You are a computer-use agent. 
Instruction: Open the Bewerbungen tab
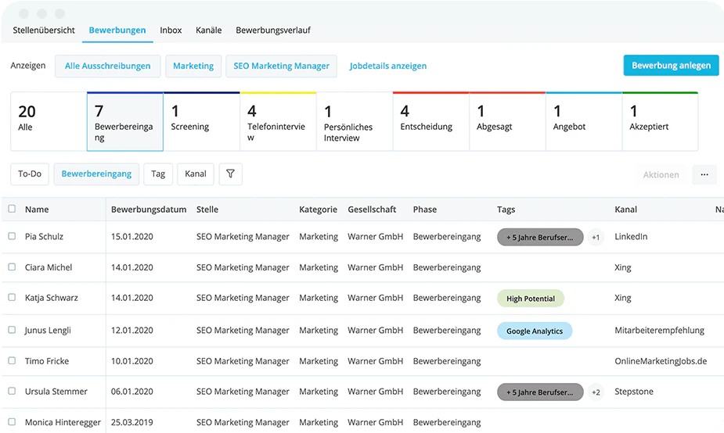[117, 30]
